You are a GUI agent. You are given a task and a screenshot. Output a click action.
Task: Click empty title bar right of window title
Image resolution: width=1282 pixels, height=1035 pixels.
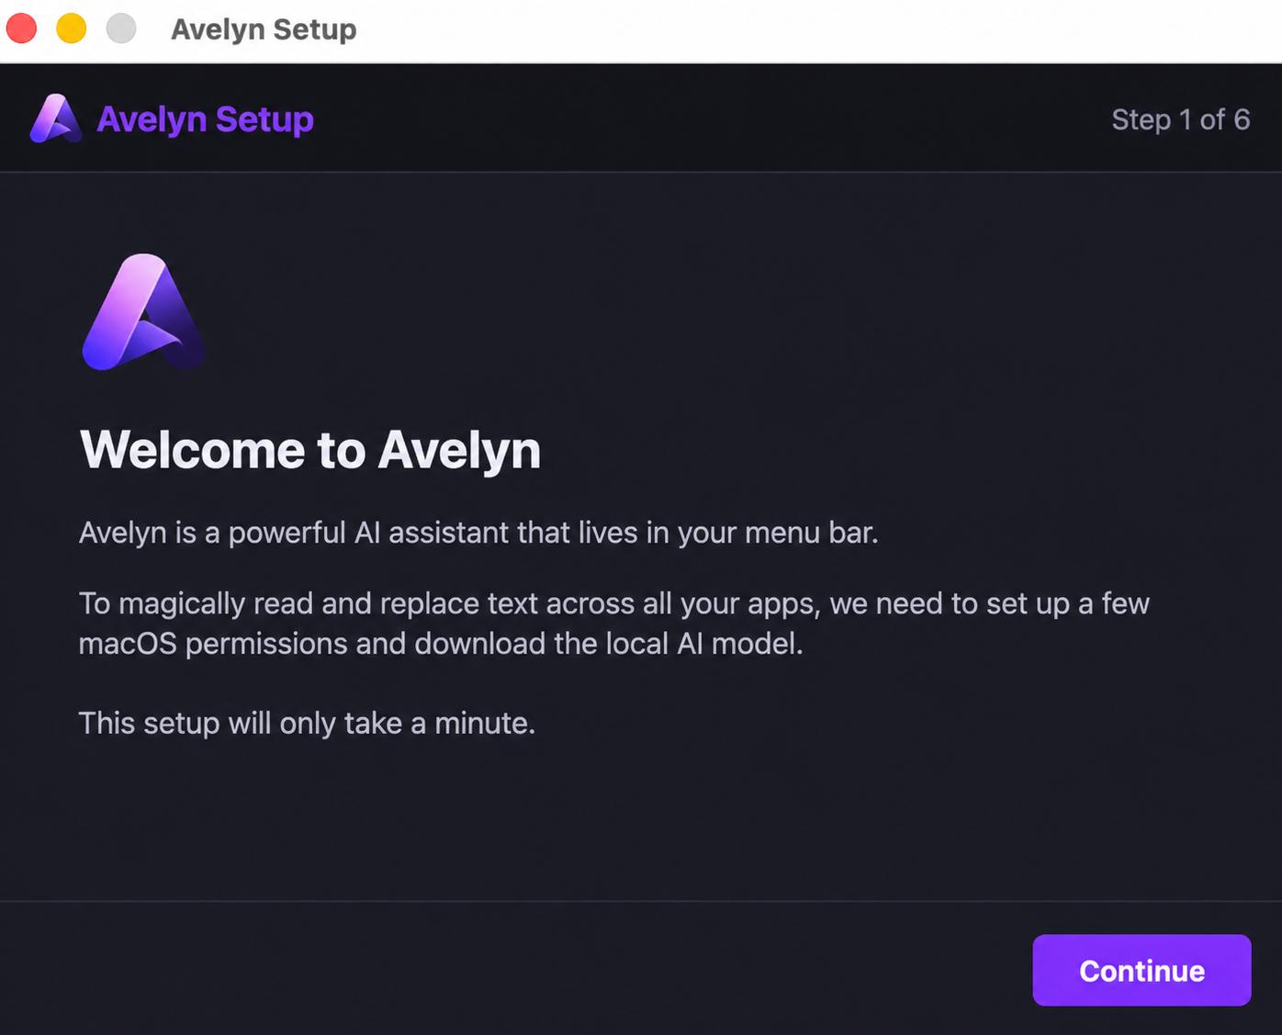(x=817, y=30)
